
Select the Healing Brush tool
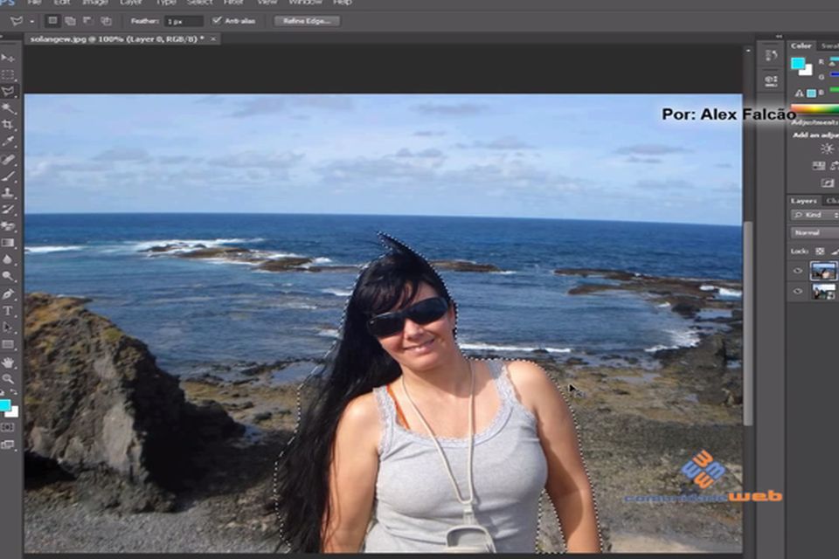[x=8, y=159]
